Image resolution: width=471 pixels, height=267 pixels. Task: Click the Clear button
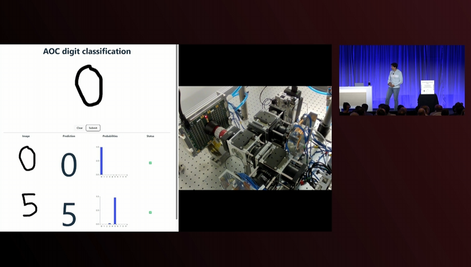[80, 128]
